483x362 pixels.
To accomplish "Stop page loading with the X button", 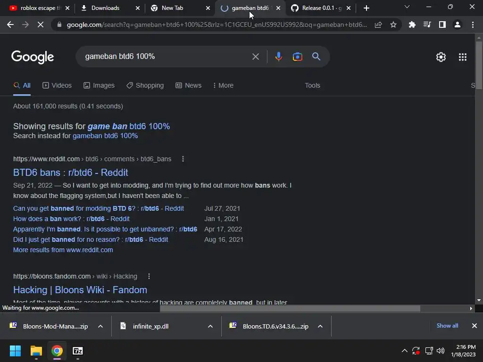I will click(41, 25).
